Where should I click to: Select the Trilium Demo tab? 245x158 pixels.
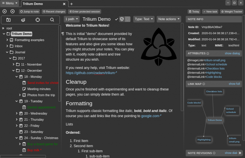click(41, 4)
